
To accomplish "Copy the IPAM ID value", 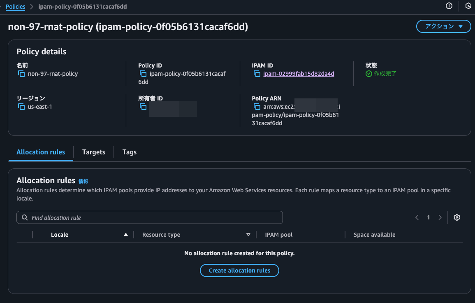I will coord(257,74).
